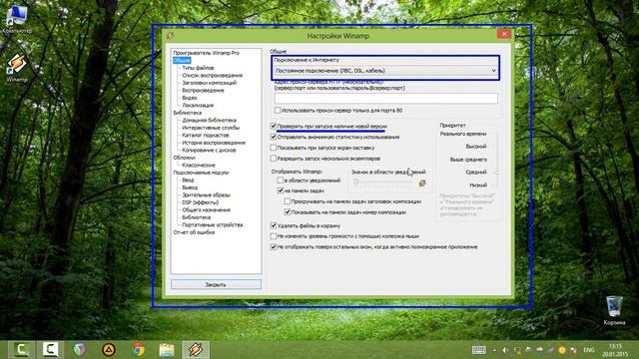Enable Показывать при запуске экран-заставку

coord(274,148)
